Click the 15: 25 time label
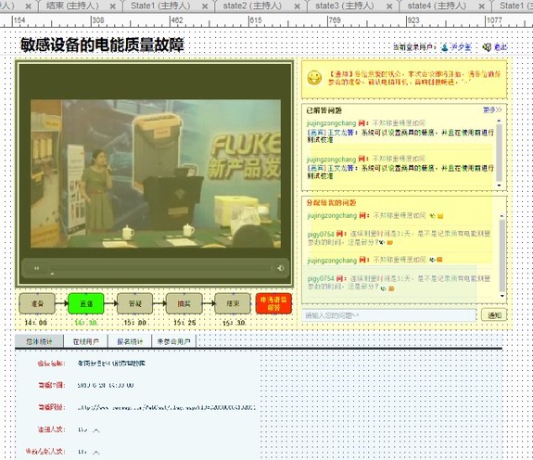The width and height of the screenshot is (533, 460). pos(184,323)
